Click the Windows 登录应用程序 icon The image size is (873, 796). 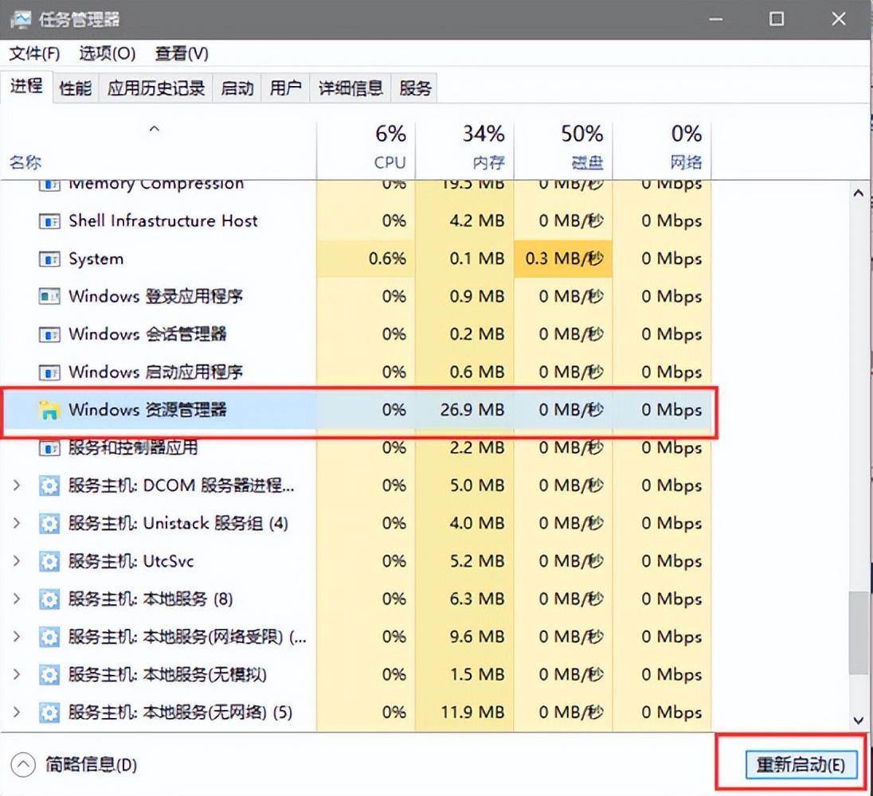(50, 296)
